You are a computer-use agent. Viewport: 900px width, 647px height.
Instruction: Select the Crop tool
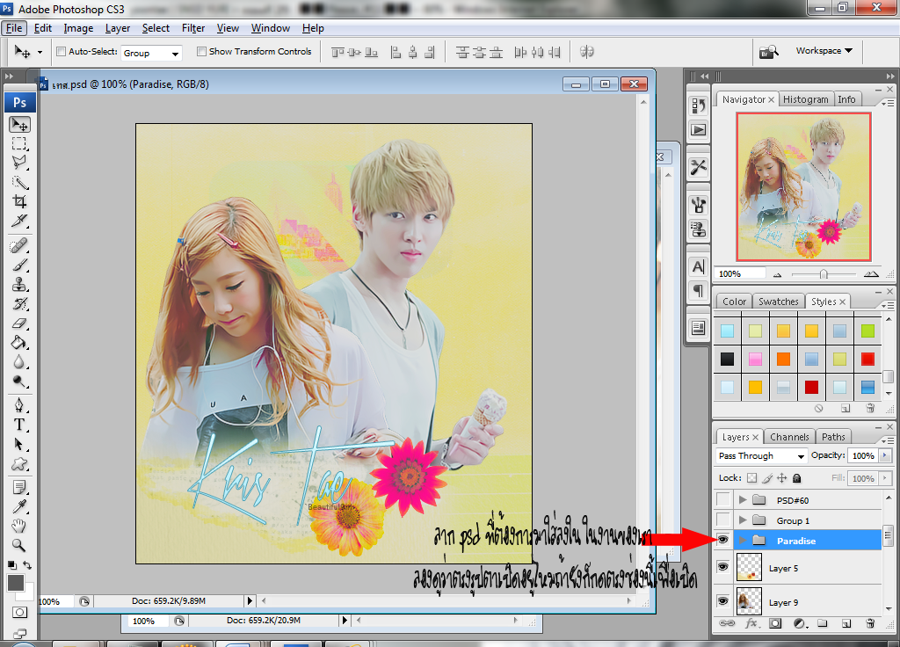(x=19, y=201)
